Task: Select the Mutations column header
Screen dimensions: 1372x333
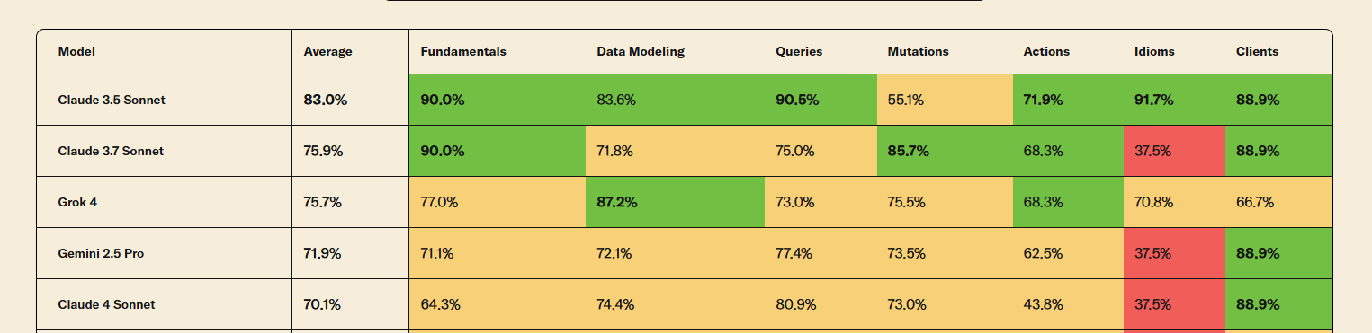Action: pyautogui.click(x=918, y=51)
